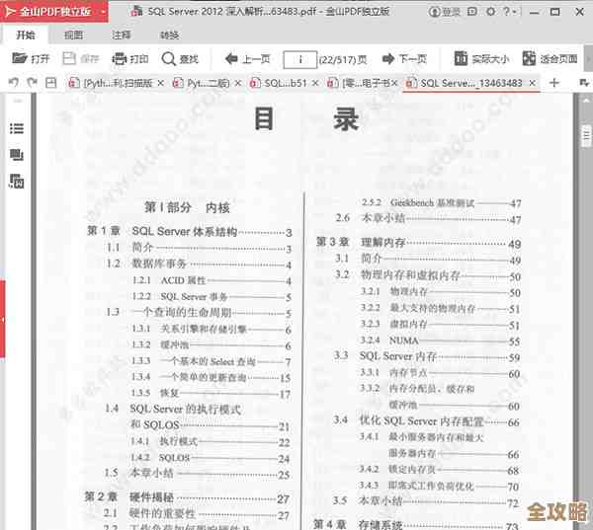The height and width of the screenshot is (530, 593).
Task: Redo the action arrow
Action: (x=32, y=82)
